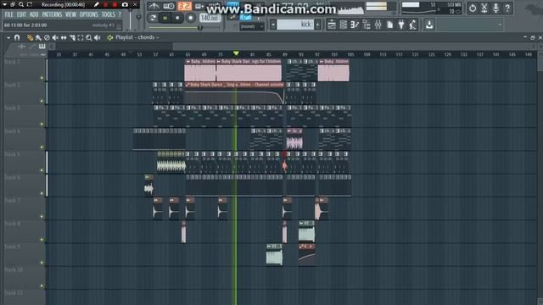Image resolution: width=543 pixels, height=305 pixels.
Task: Select the Baby Shark Channel volume automation clip
Action: click(234, 93)
